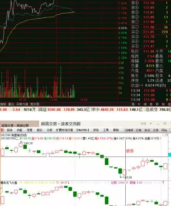Switch to the 买卖力道 tab
Viewport: 171px width, 206px height.
pos(22,104)
